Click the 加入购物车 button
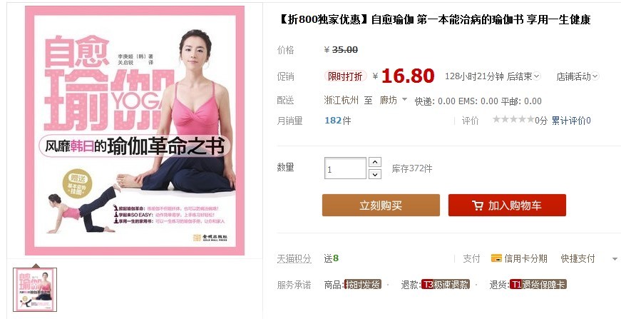The height and width of the screenshot is (319, 621). point(507,206)
